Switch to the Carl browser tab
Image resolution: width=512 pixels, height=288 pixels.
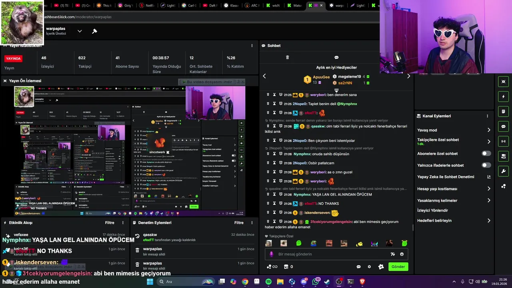(189, 6)
